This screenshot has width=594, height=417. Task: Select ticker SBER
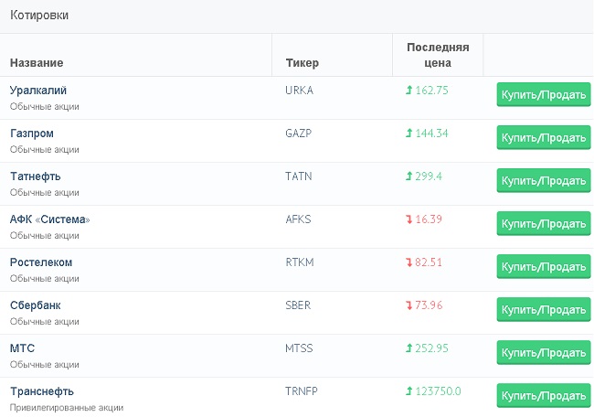tap(298, 305)
